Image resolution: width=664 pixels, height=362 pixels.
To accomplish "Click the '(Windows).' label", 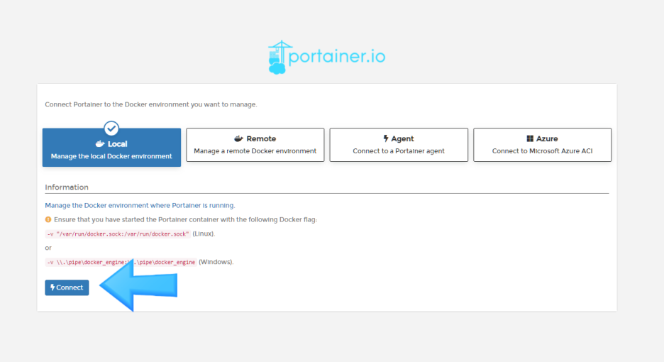I will [x=216, y=262].
